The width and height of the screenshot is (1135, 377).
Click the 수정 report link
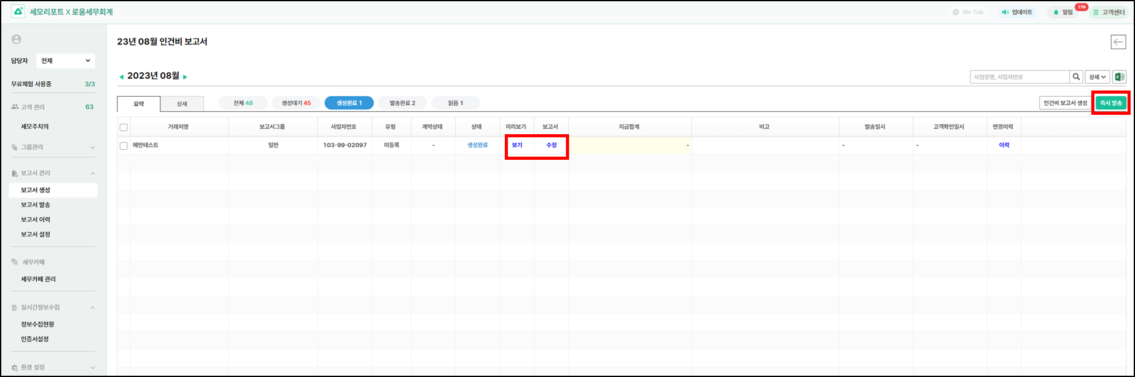click(x=551, y=145)
